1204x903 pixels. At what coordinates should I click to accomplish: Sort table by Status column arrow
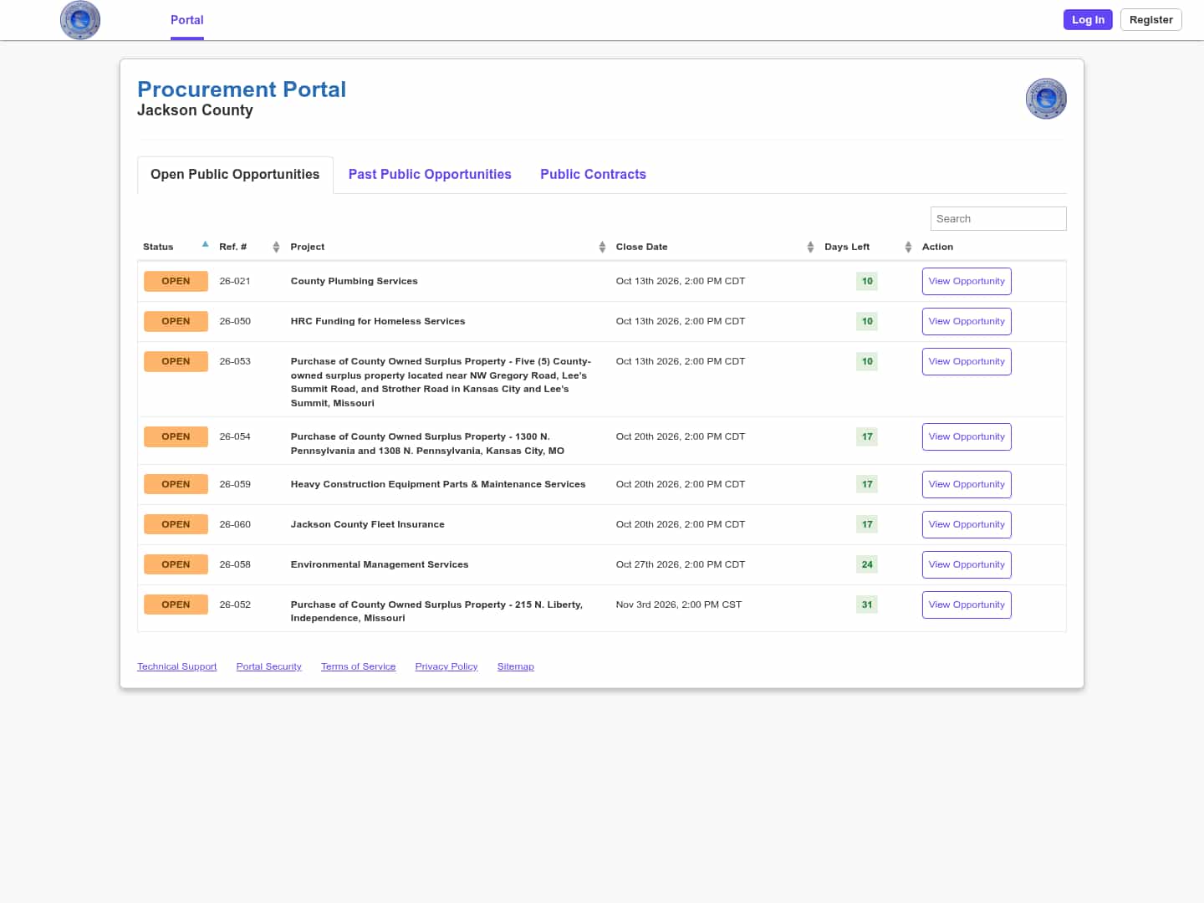click(x=205, y=245)
